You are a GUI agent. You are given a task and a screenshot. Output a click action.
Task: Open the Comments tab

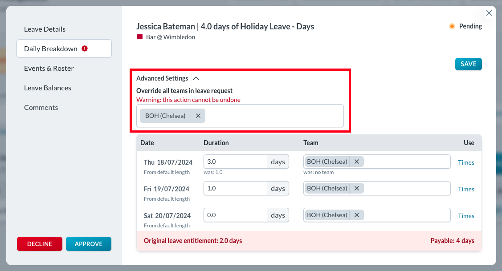[x=41, y=107]
